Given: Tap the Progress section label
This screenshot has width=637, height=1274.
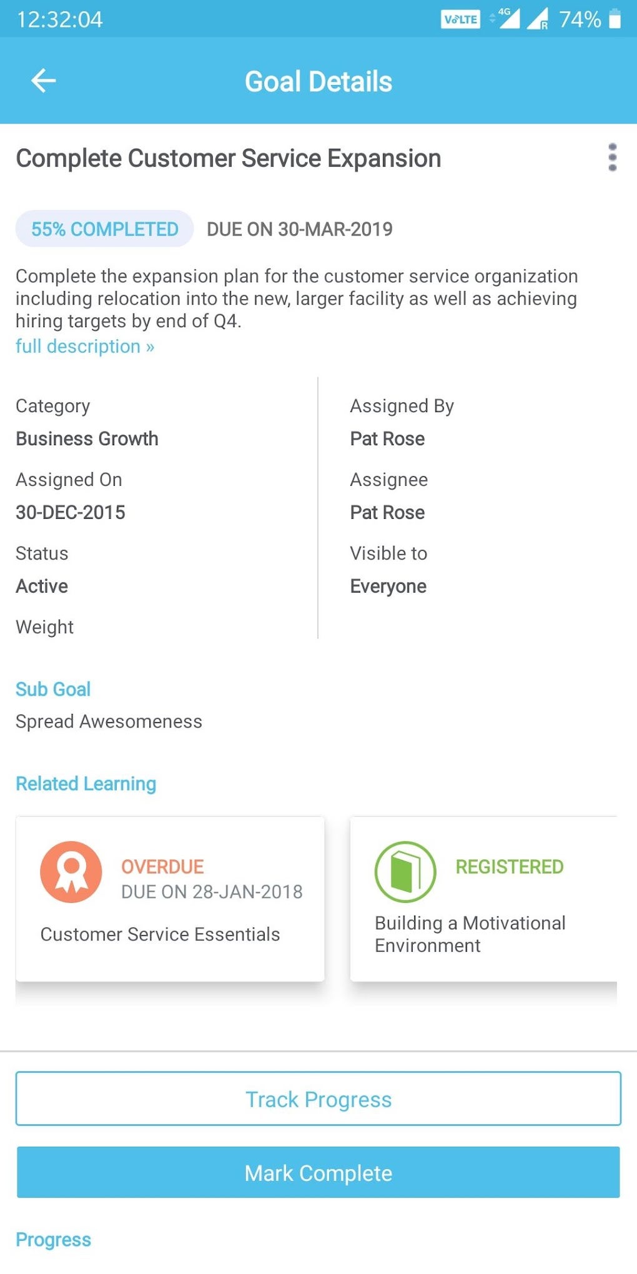Looking at the screenshot, I should coord(52,1240).
